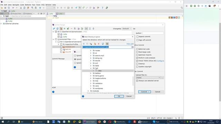Click into the Author input field
The width and height of the screenshot is (221, 124).
point(153,33)
